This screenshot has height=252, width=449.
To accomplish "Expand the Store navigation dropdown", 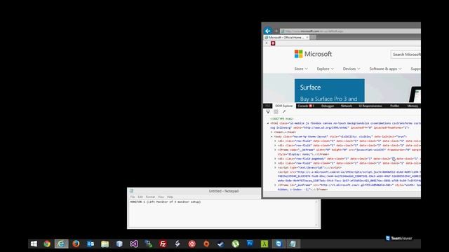I will (x=301, y=69).
